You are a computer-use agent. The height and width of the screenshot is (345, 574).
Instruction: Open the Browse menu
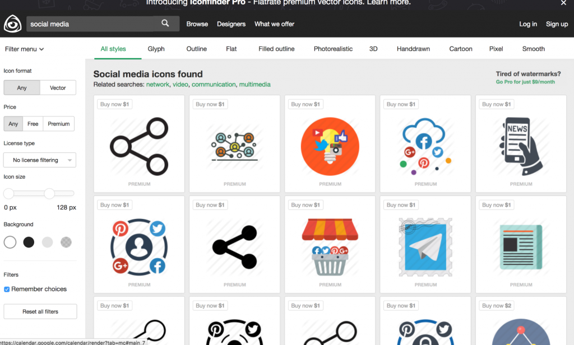197,24
